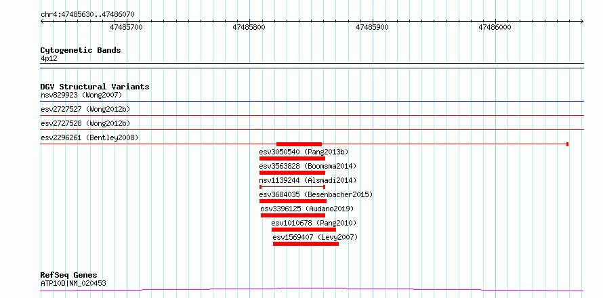Open variant esv3684035 (Besenbacher2015)
This screenshot has height=298, width=603.
tap(316, 194)
